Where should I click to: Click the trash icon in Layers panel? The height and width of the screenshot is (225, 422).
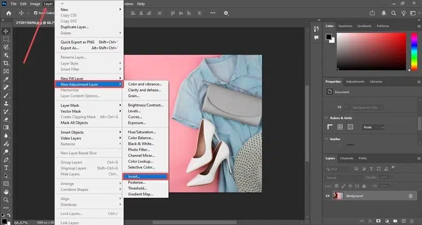pos(411,221)
